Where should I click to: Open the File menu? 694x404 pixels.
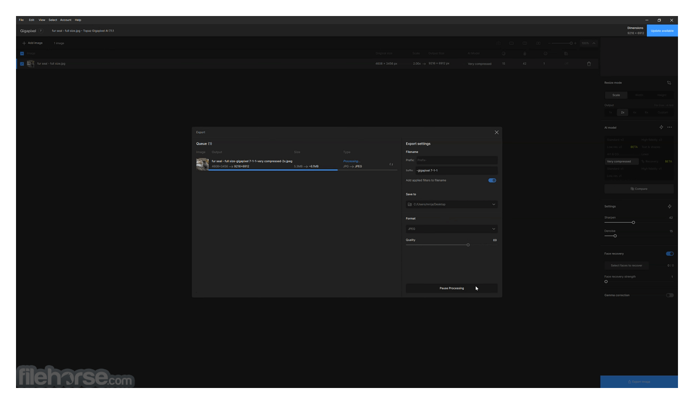[x=21, y=20]
